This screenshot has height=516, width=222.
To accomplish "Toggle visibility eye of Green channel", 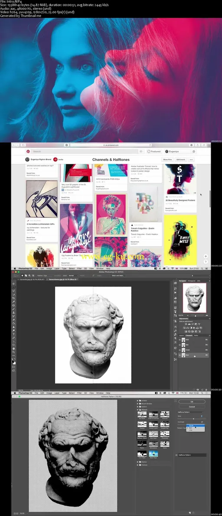I will point(180,350).
